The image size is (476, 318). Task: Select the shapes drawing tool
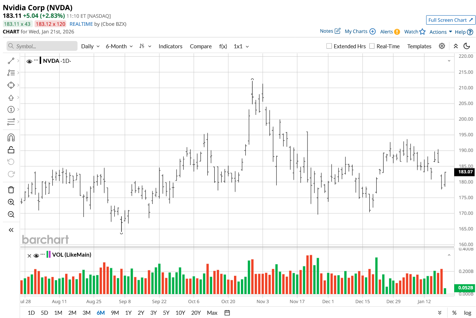tap(11, 85)
